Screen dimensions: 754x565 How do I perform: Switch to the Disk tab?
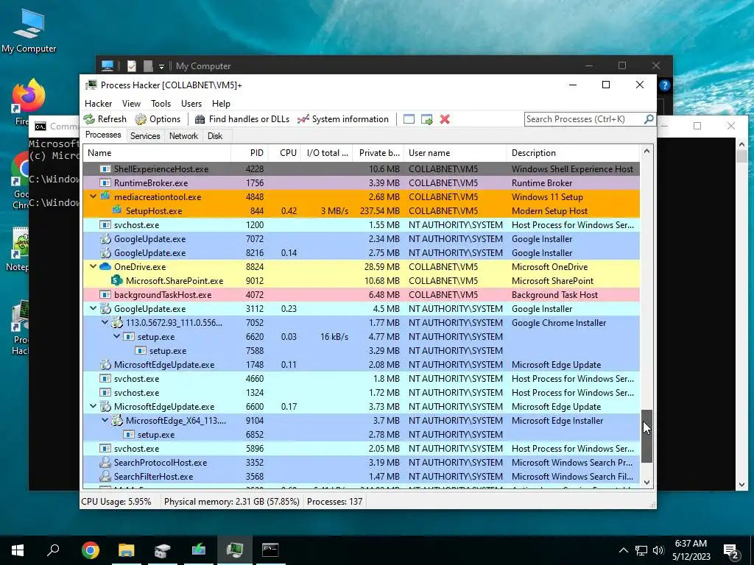pyautogui.click(x=215, y=136)
